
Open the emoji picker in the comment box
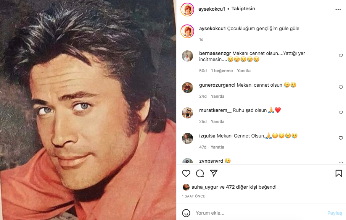click(186, 213)
